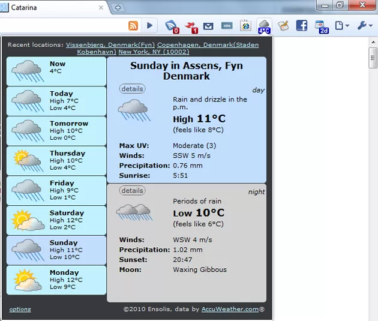Click the details button in day forecast
This screenshot has width=378, height=321.
132,89
